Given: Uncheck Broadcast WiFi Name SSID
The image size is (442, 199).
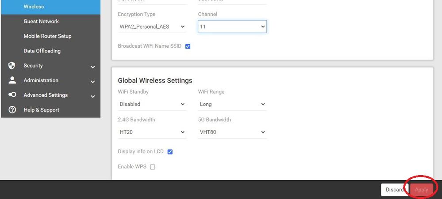Looking at the screenshot, I should [188, 46].
